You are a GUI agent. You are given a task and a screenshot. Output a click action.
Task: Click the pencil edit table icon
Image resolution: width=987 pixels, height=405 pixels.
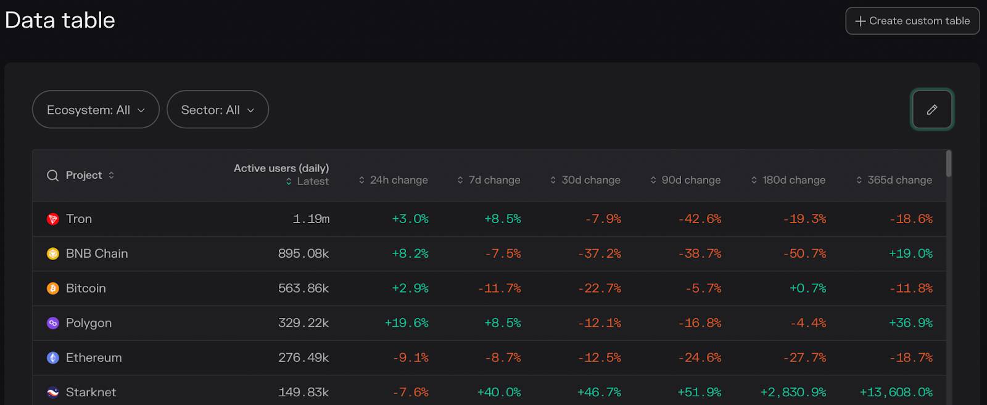(932, 110)
